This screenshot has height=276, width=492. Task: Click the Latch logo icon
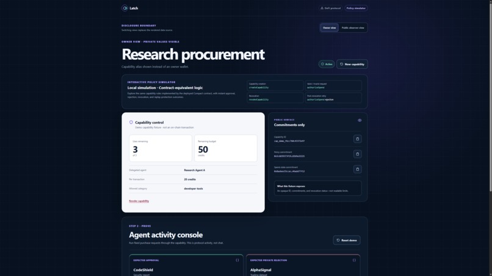(x=125, y=8)
